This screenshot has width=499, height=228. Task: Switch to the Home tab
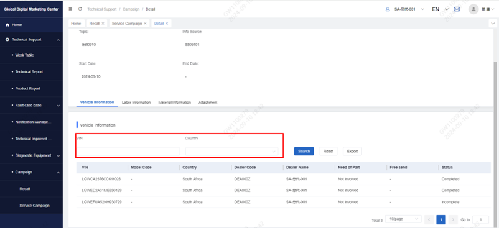pyautogui.click(x=76, y=24)
